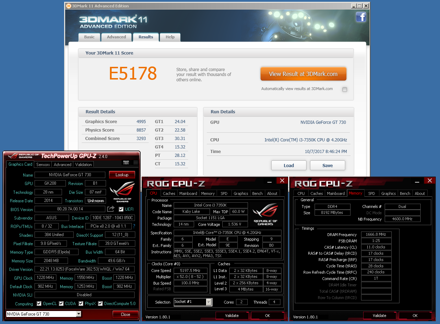
Task: Open the Validation tab in GPU-Z
Action: [83, 164]
